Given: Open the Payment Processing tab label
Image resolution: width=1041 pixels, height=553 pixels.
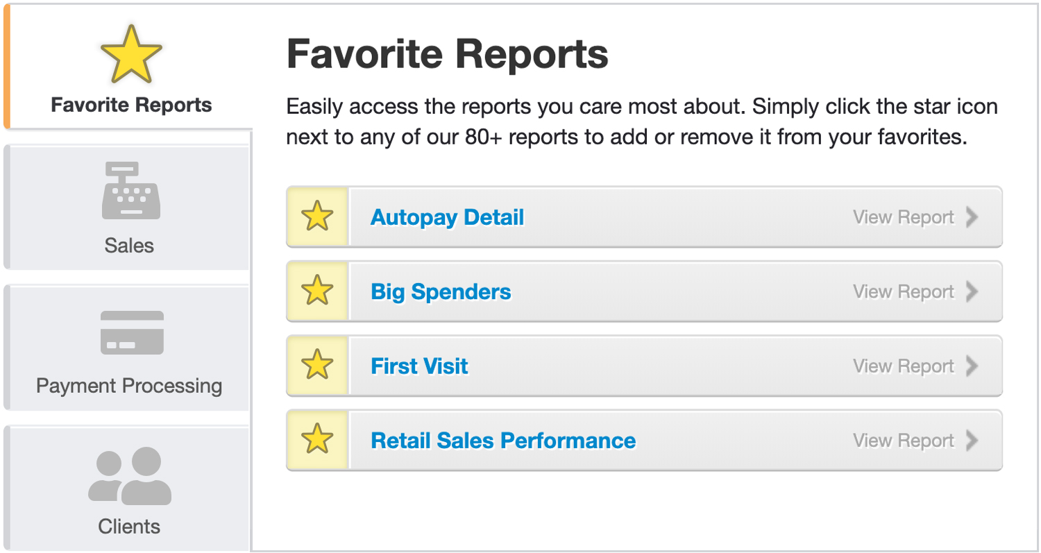Looking at the screenshot, I should 129,386.
